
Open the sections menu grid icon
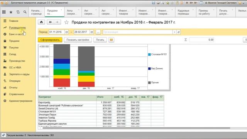coord(4,12)
